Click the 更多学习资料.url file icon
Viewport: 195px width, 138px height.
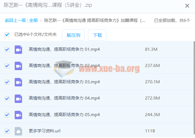tap(18, 131)
